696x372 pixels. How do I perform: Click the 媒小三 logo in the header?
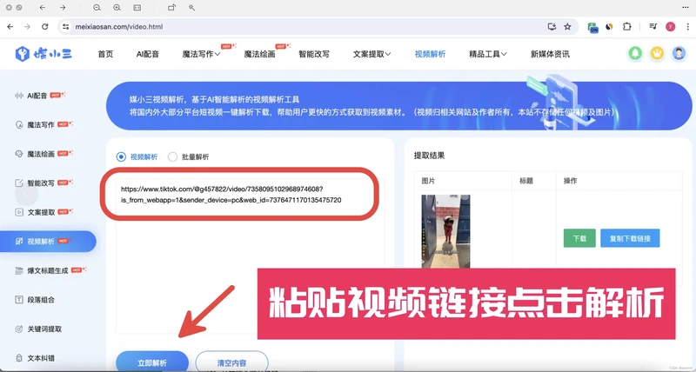[x=43, y=54]
